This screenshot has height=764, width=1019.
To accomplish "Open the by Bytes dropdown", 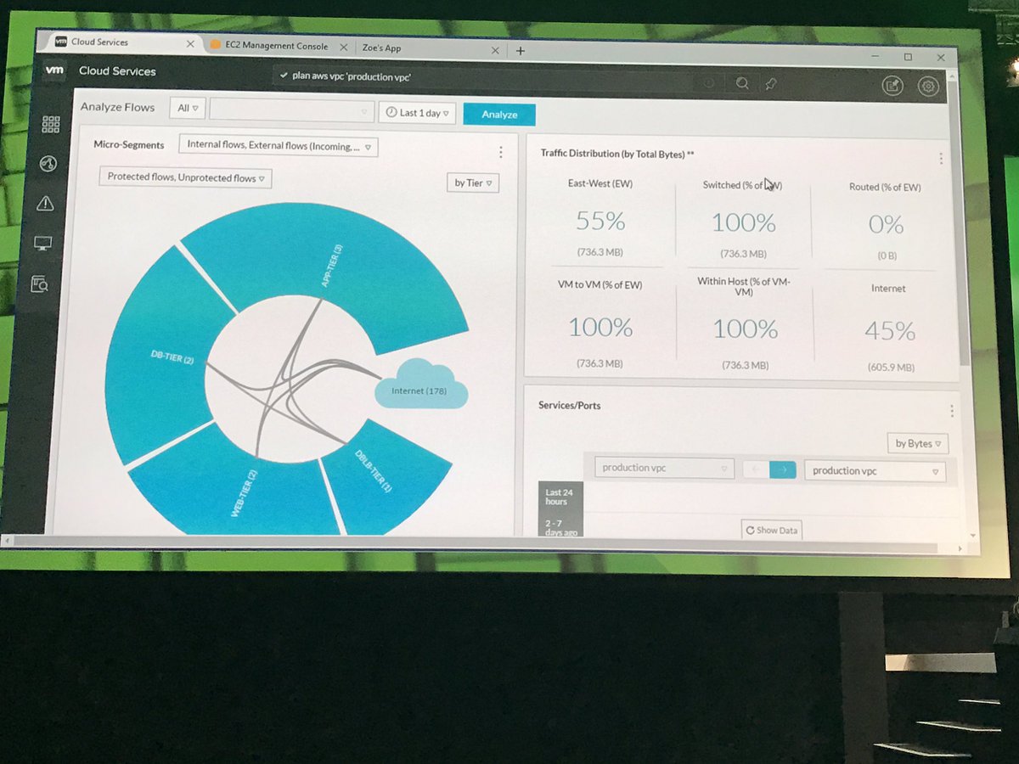I will pyautogui.click(x=918, y=444).
